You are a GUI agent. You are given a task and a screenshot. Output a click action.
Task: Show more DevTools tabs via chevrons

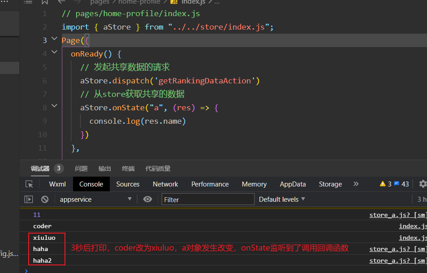pos(356,184)
